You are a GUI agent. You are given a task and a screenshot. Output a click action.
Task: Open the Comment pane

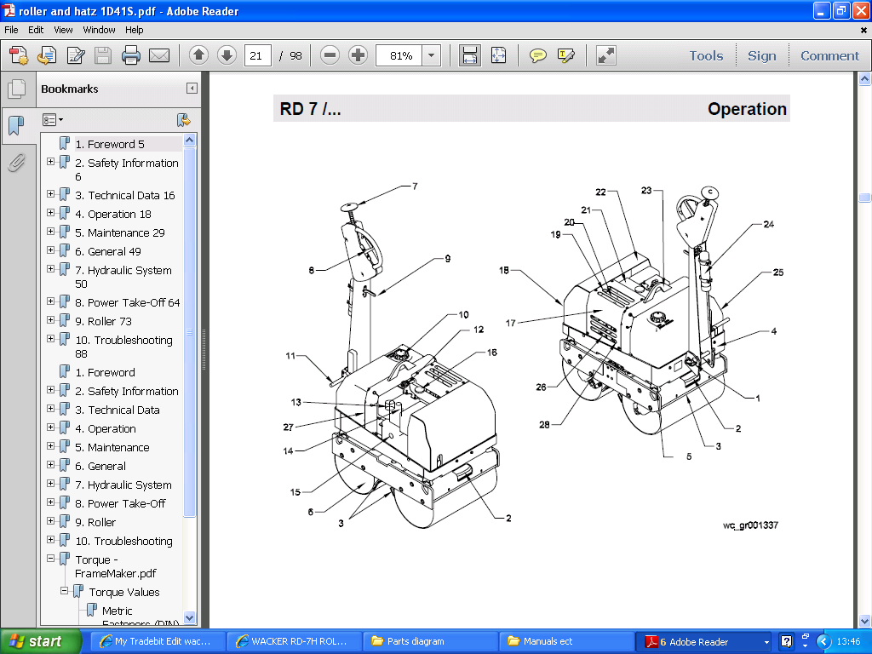[829, 56]
